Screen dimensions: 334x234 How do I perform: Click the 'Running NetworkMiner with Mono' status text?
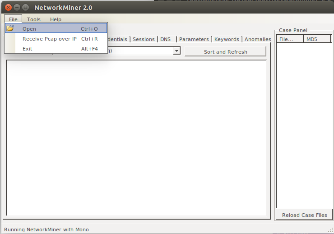(x=46, y=229)
